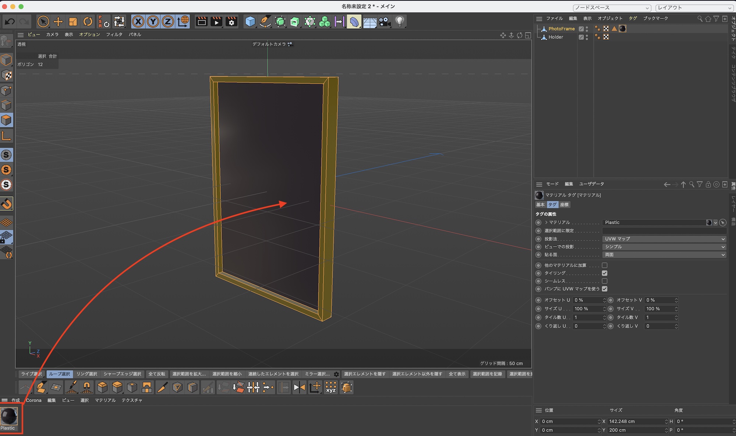The width and height of the screenshot is (736, 436).
Task: Click the render to picture viewer icon
Action: pos(216,22)
